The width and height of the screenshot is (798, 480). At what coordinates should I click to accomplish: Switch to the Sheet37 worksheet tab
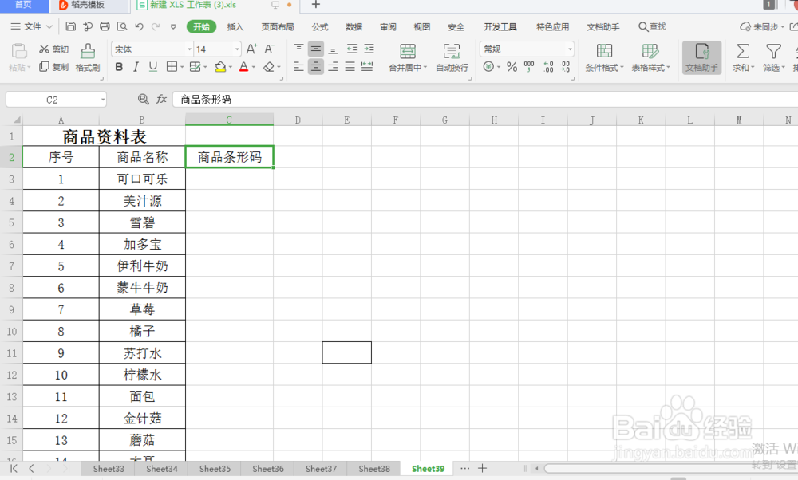click(x=320, y=469)
